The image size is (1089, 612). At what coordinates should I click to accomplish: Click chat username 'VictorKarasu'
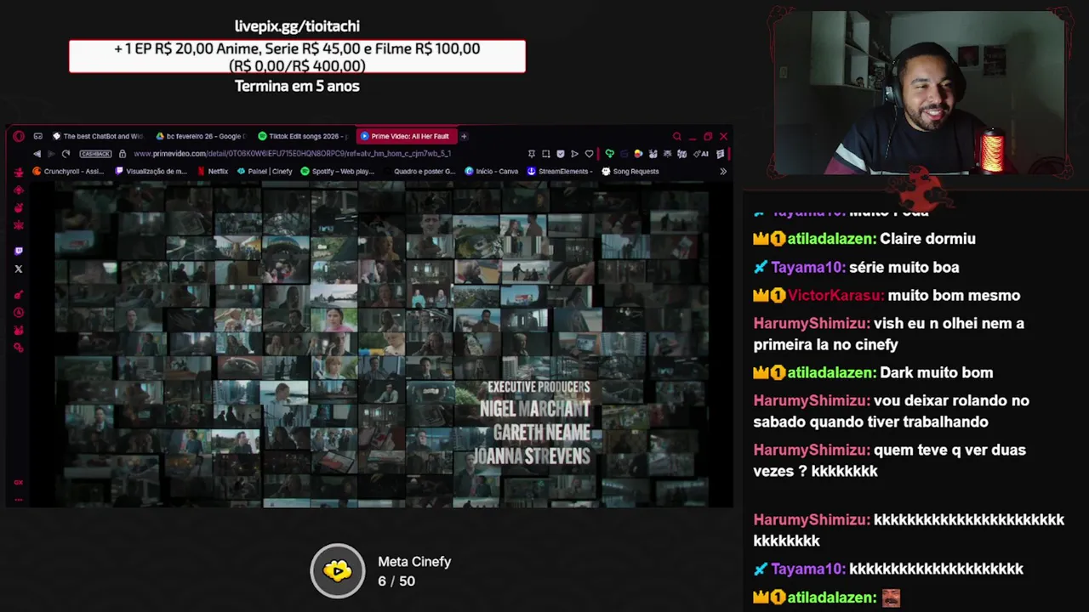click(x=835, y=295)
